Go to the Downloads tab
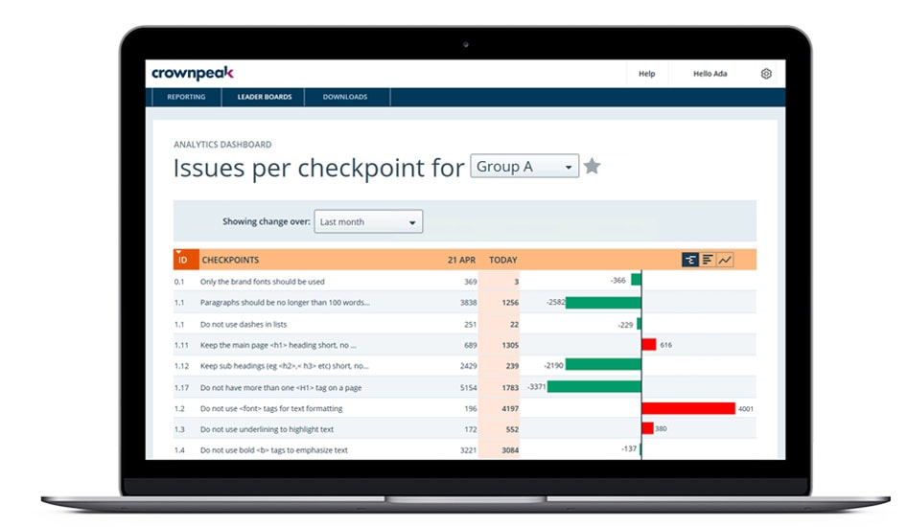Screen dimensions: 908x527 point(345,97)
